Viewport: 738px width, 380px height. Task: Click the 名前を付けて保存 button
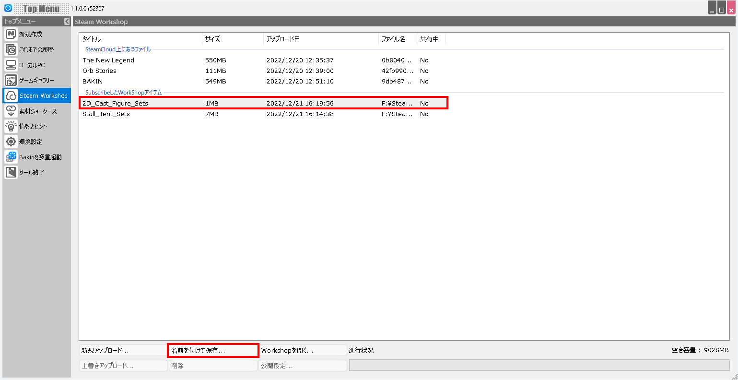tap(213, 350)
